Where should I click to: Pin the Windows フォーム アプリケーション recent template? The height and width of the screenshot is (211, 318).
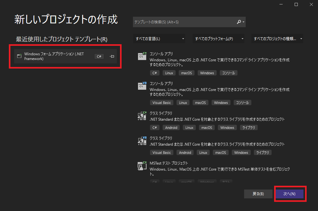pyautogui.click(x=112, y=57)
